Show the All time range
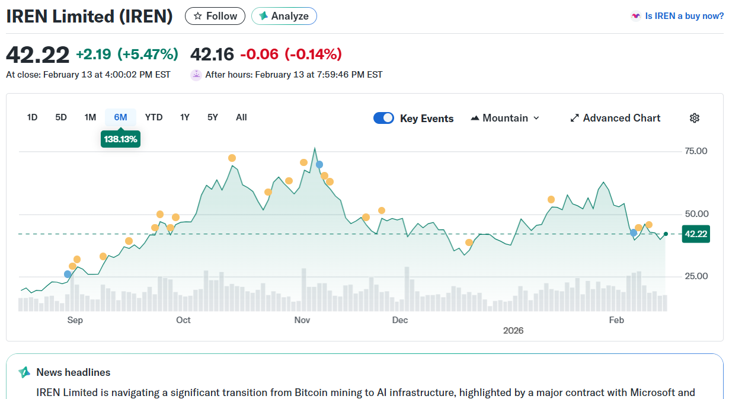 click(x=241, y=117)
